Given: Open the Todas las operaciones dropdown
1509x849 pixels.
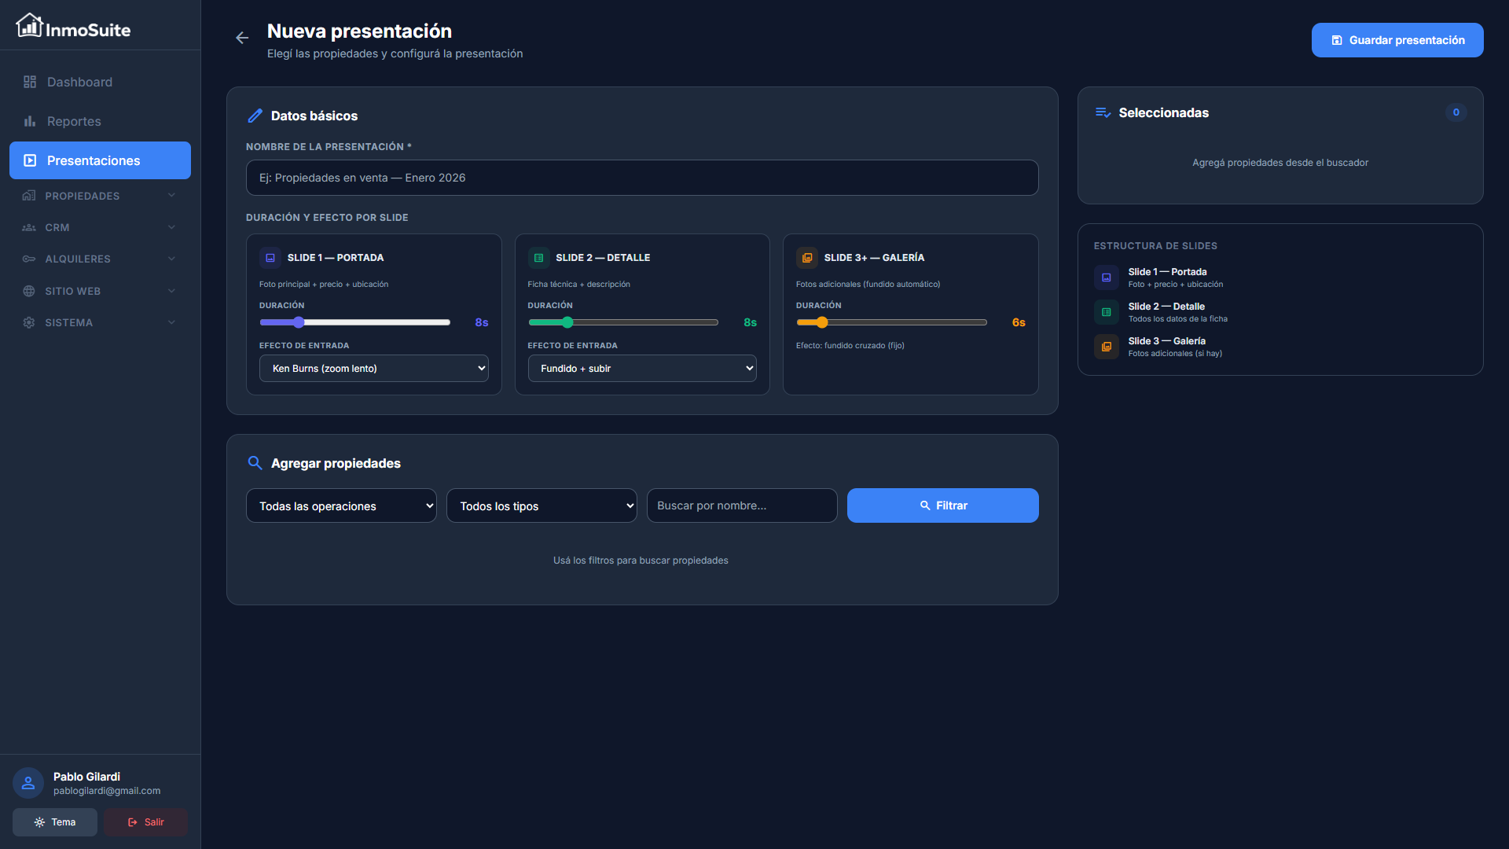Looking at the screenshot, I should click(x=341, y=506).
